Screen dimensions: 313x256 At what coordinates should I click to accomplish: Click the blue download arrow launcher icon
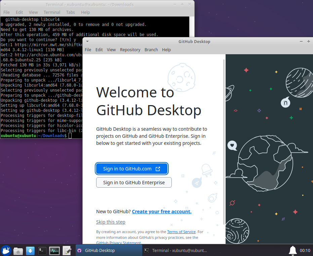pos(30,251)
